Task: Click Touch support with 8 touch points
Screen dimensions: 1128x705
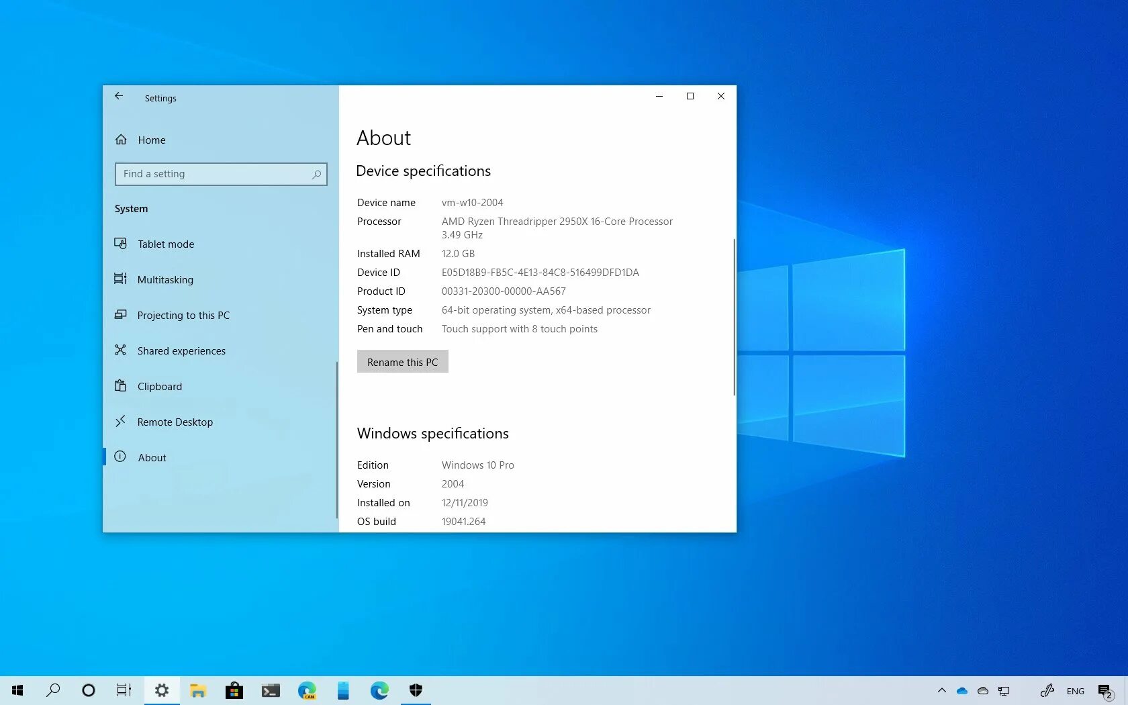Action: [x=519, y=329]
